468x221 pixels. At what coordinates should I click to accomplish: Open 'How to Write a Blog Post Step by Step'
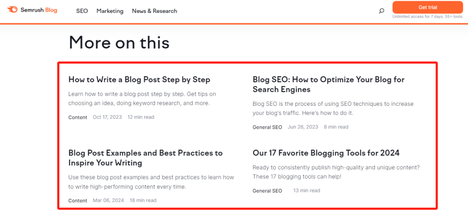(x=139, y=80)
